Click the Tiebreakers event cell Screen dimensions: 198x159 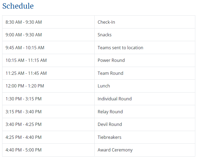(x=145, y=137)
